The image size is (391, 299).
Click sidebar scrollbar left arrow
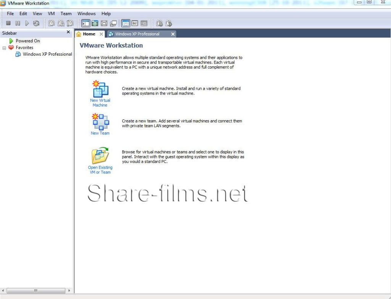tap(3, 291)
